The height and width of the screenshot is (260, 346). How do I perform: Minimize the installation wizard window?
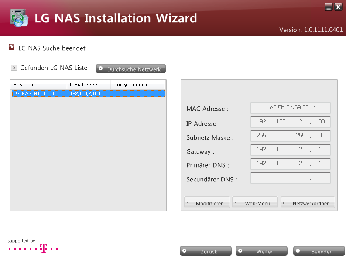pos(328,7)
